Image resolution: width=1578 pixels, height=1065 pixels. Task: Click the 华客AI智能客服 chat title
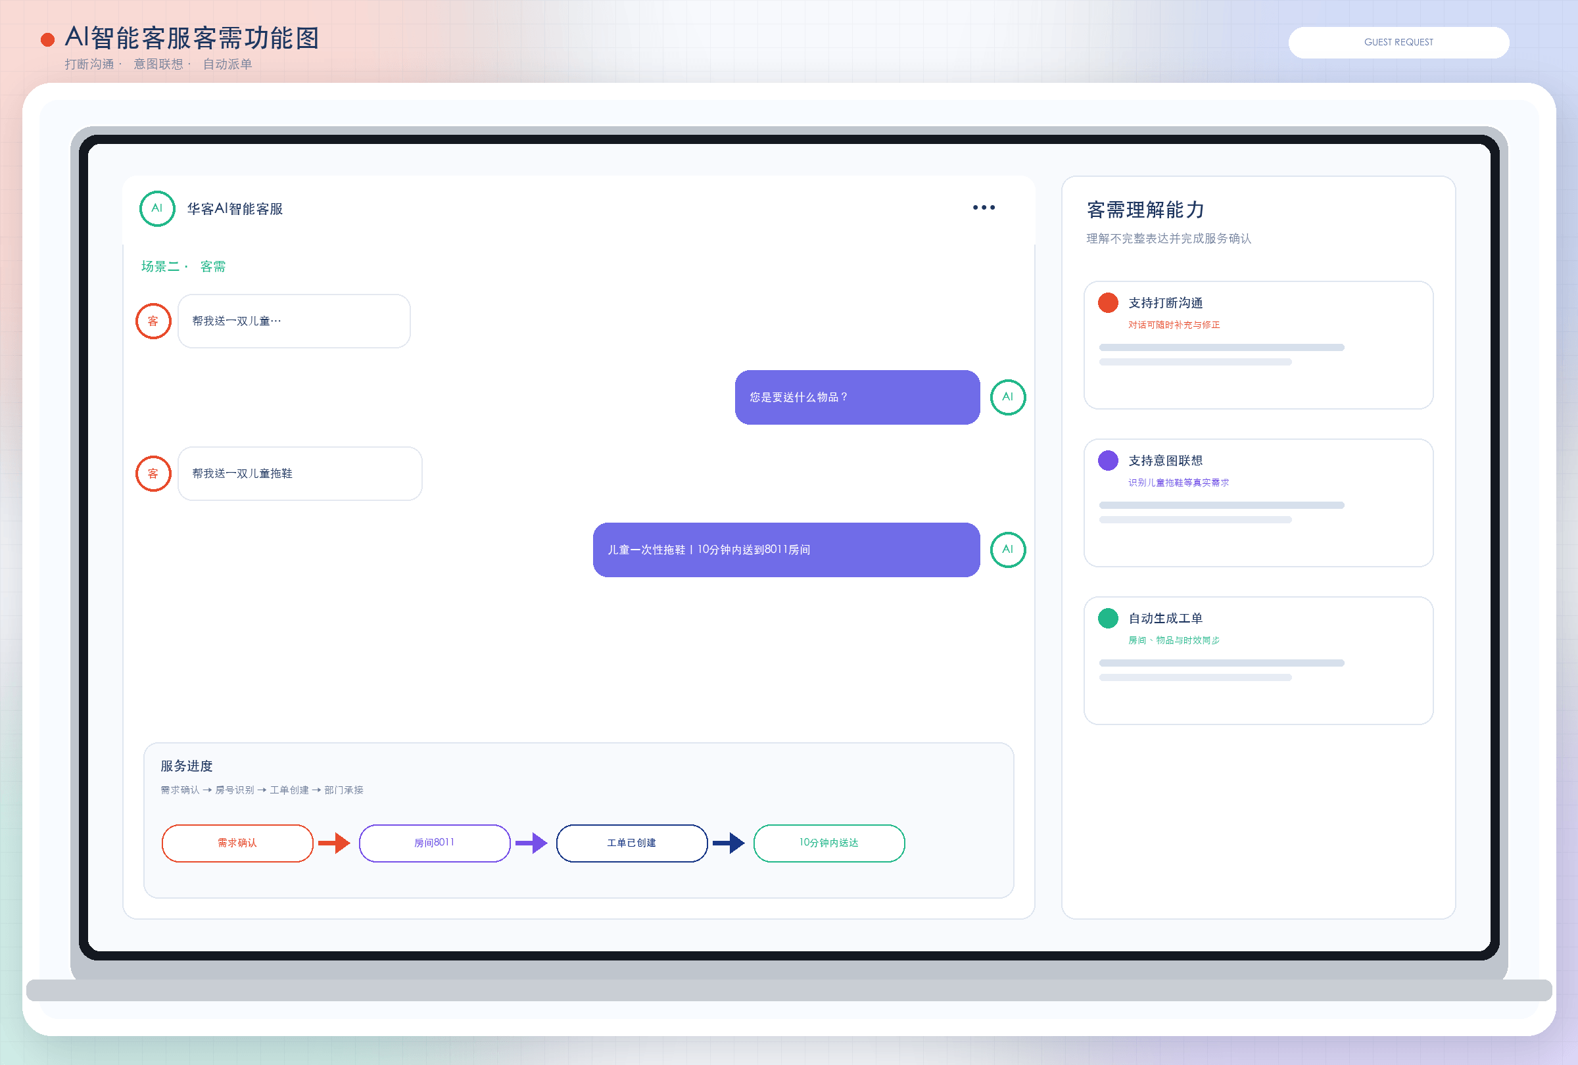point(235,209)
